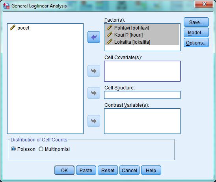This screenshot has height=182, width=216.
Task: Select the Poisson distribution radio button
Action: point(13,149)
